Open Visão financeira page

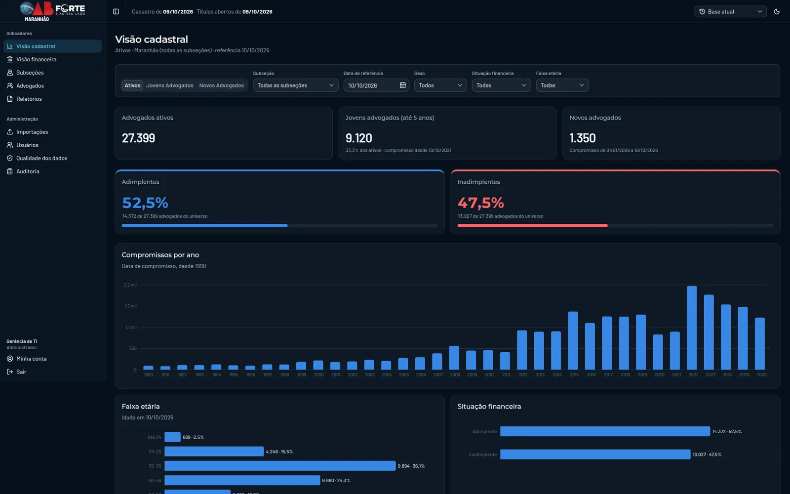52,59
